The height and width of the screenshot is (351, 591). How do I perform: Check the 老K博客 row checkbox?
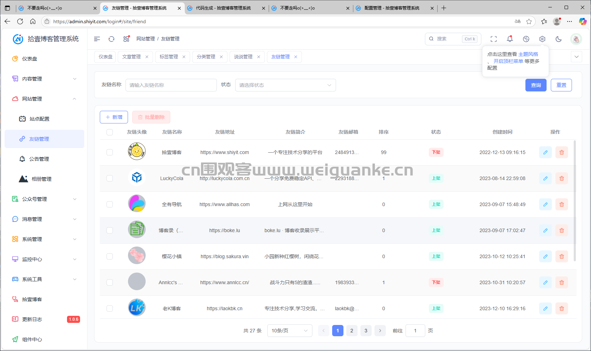tap(110, 308)
